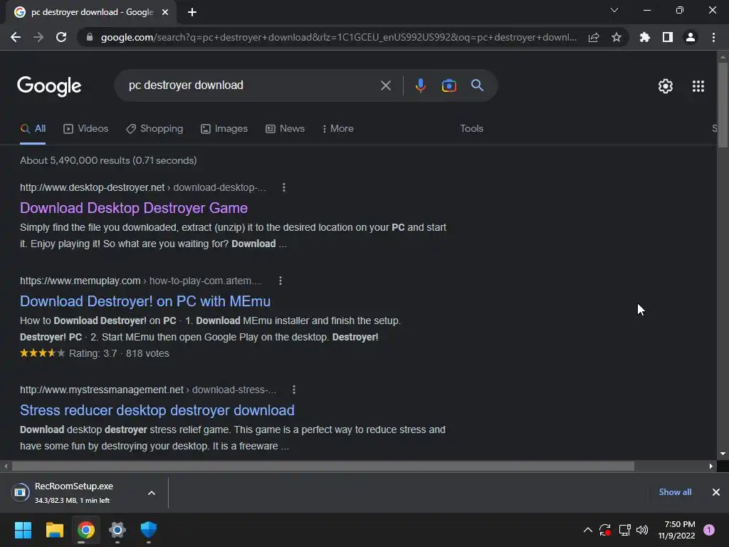
Task: Open options for memuplay.com result
Action: [280, 281]
